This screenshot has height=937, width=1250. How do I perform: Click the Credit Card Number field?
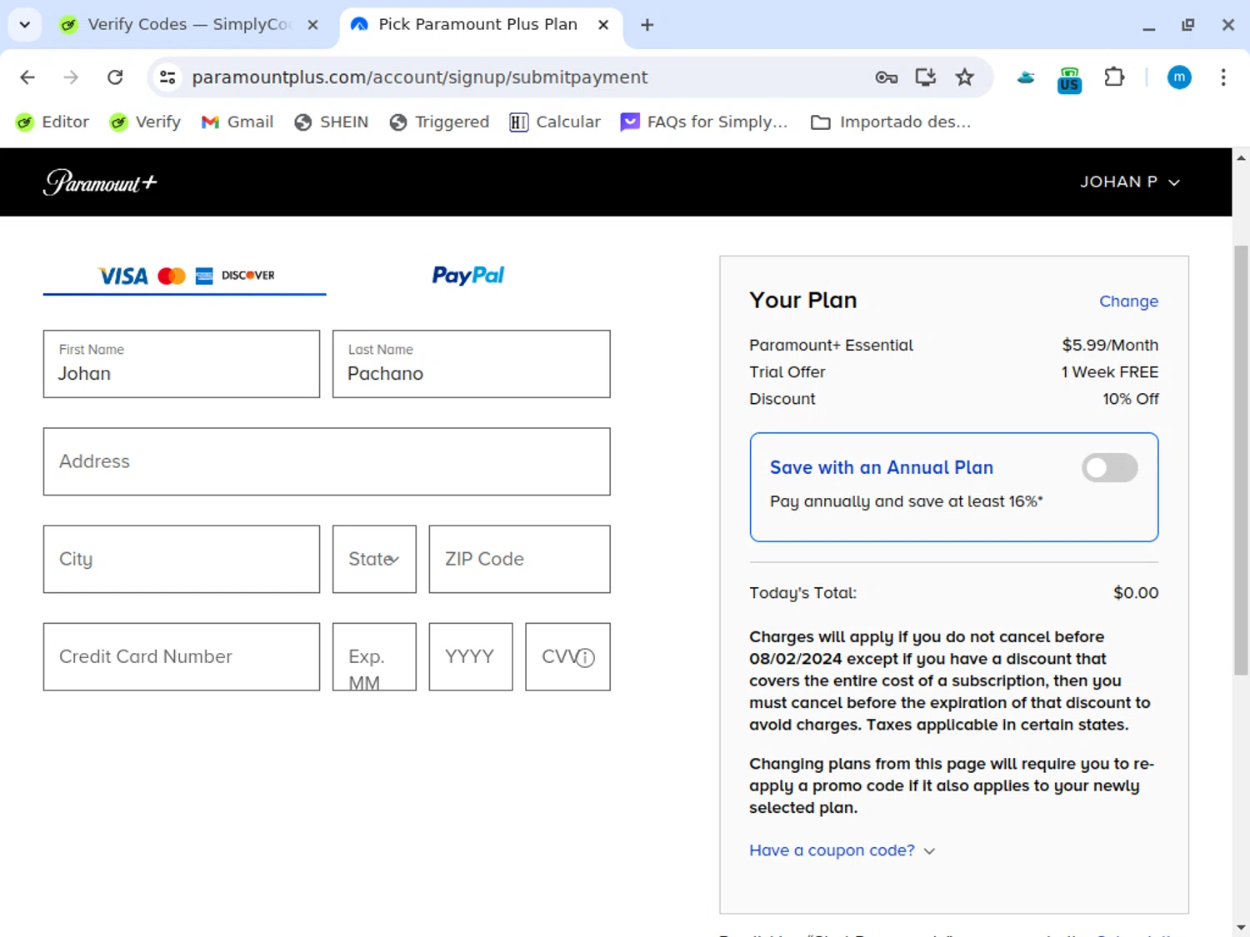[182, 657]
